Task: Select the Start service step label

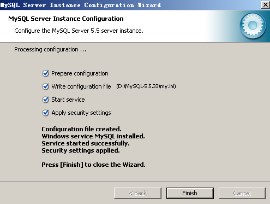Action: coord(68,100)
